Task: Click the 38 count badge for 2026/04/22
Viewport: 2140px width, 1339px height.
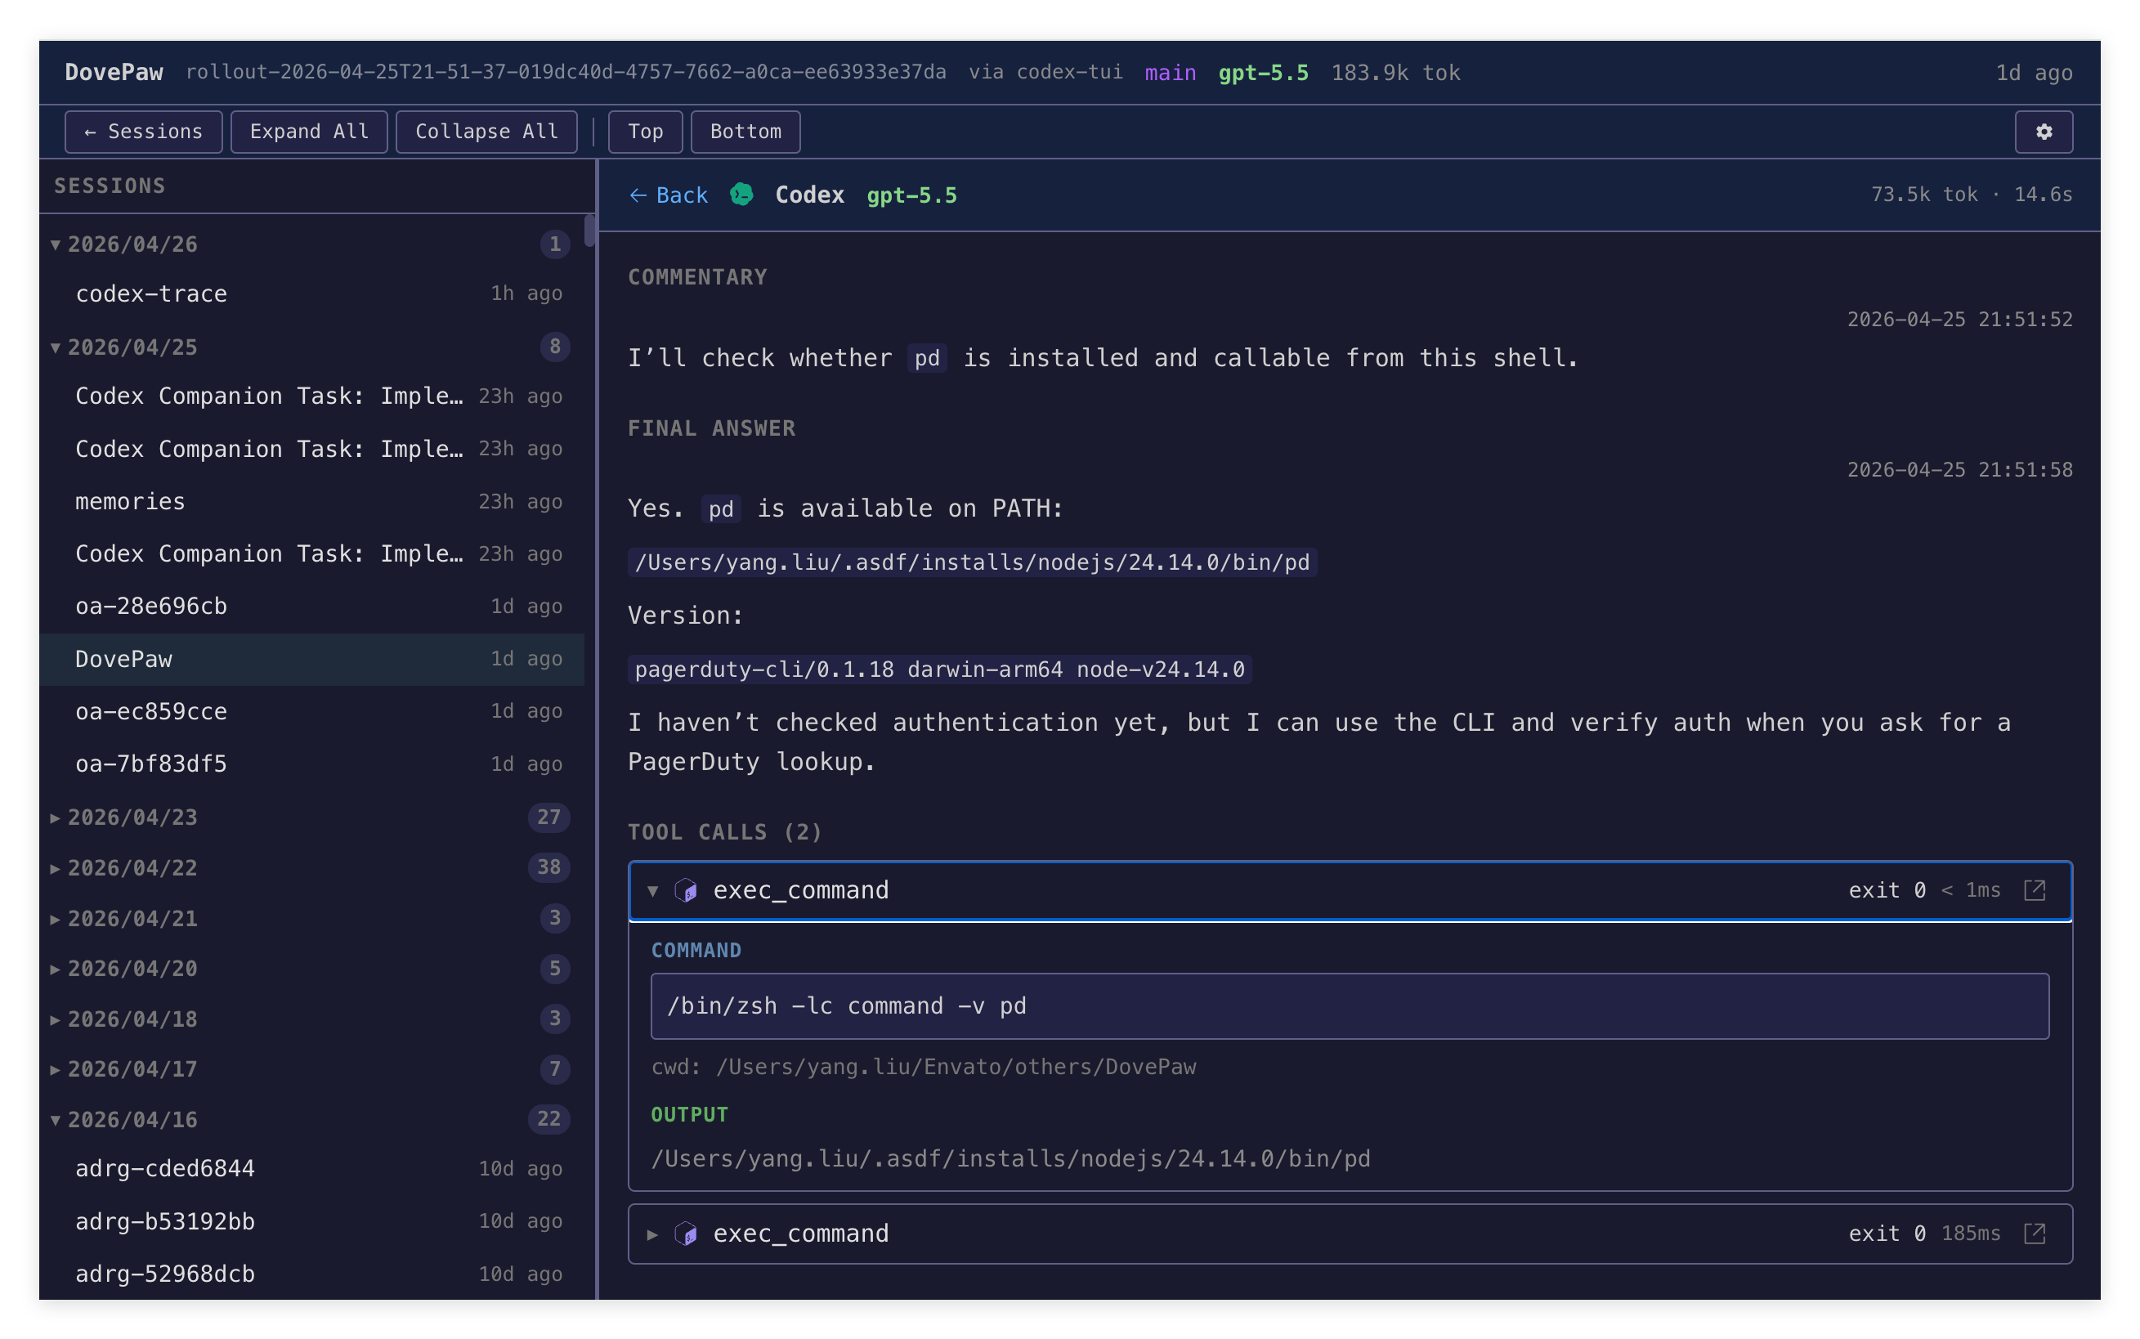Action: [x=548, y=867]
